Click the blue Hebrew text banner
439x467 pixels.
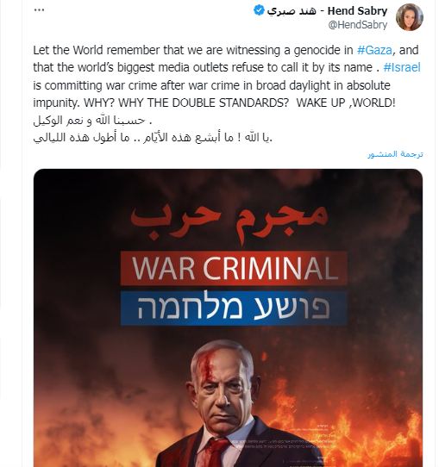(234, 308)
